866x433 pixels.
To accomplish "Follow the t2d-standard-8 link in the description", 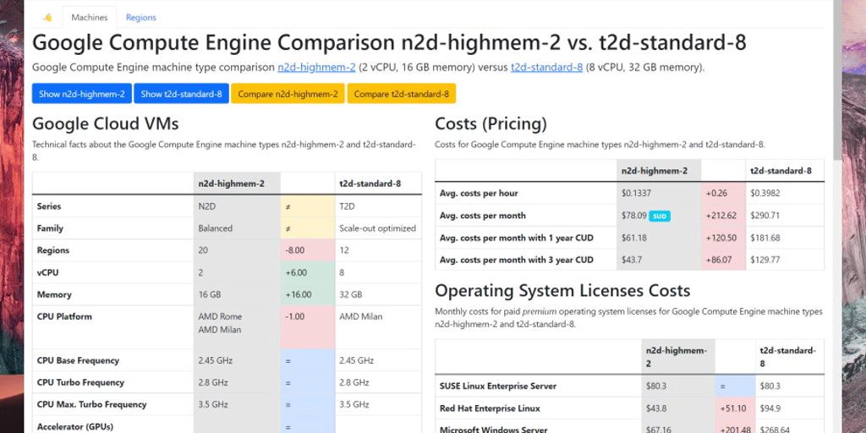I will 546,68.
